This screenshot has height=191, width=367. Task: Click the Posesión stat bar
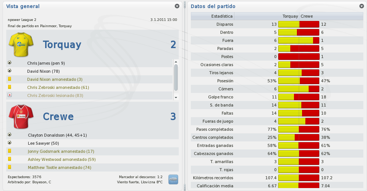click(299, 81)
